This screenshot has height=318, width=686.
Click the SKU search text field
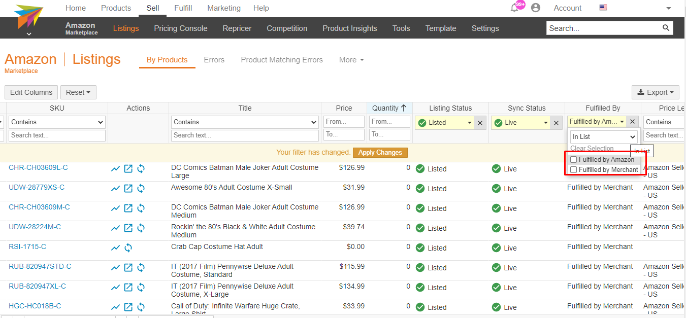click(57, 135)
